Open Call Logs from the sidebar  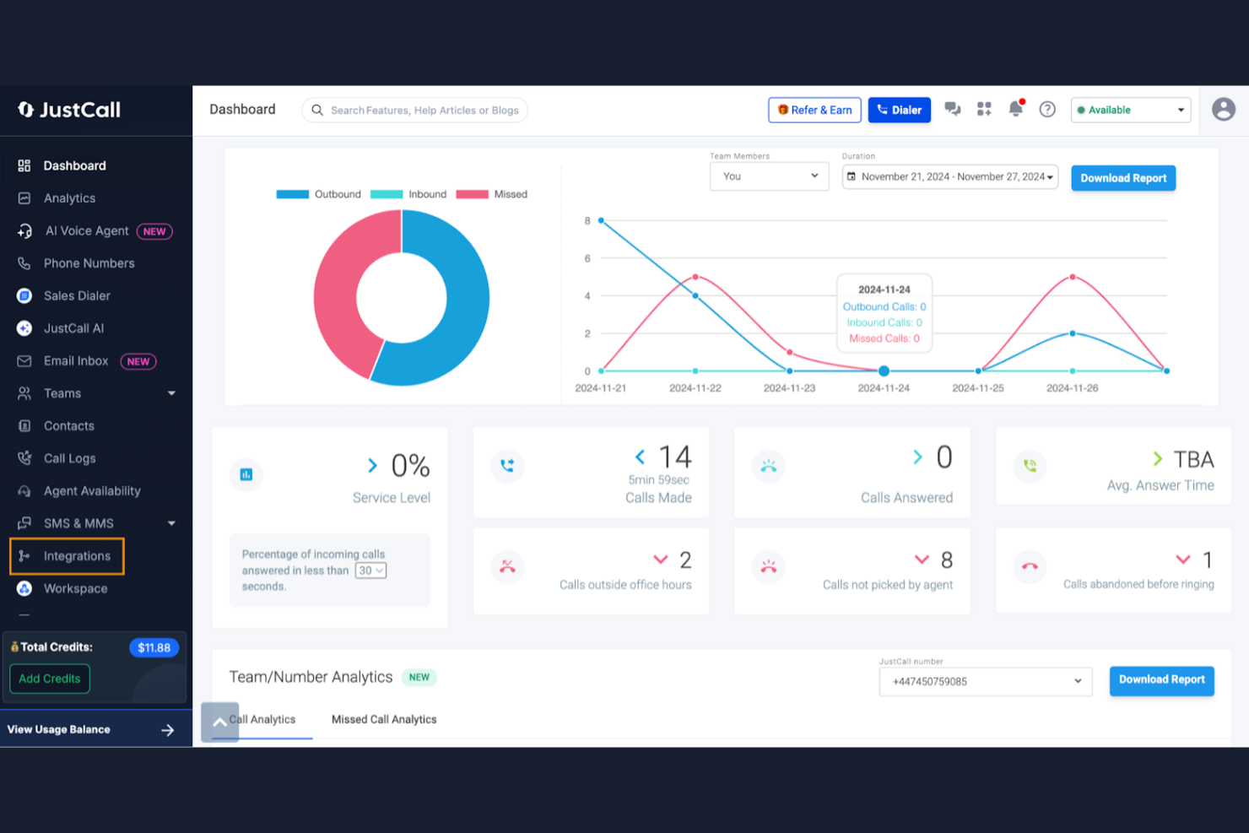click(69, 458)
